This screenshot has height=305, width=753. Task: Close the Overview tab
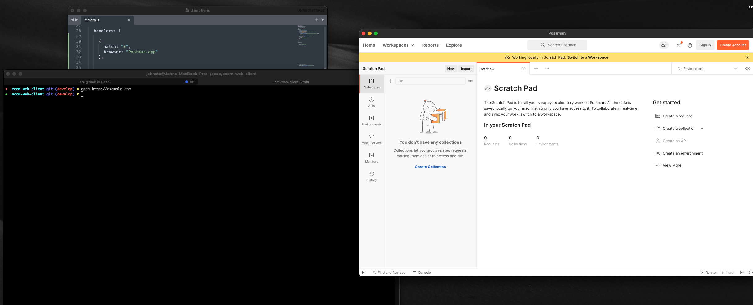(x=523, y=69)
